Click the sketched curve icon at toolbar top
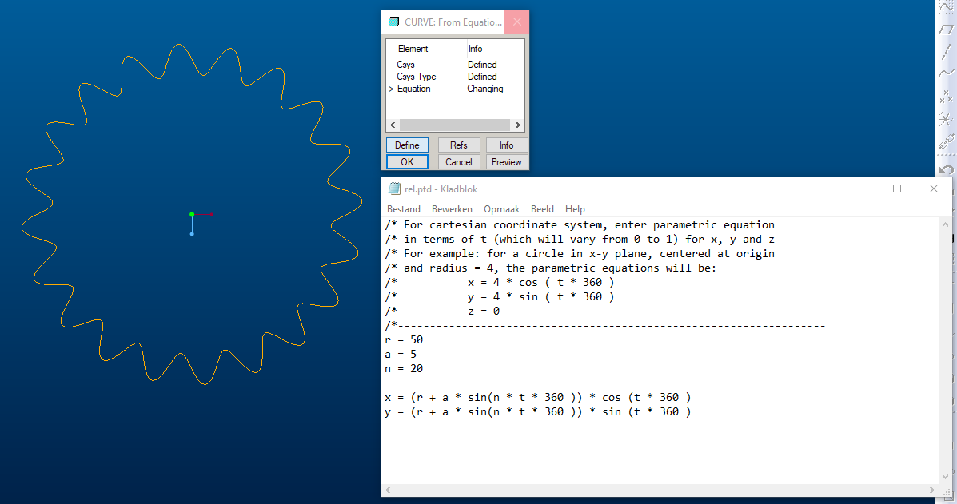Viewport: 957px width, 504px height. (x=946, y=6)
